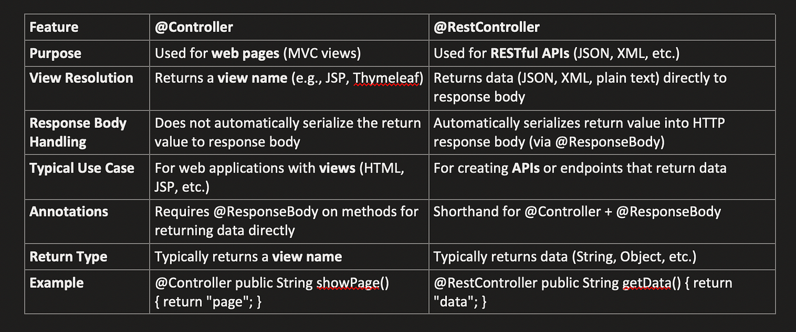Click the 'Does not automatically serialize' cell
Image resolution: width=796 pixels, height=332 pixels.
point(288,132)
